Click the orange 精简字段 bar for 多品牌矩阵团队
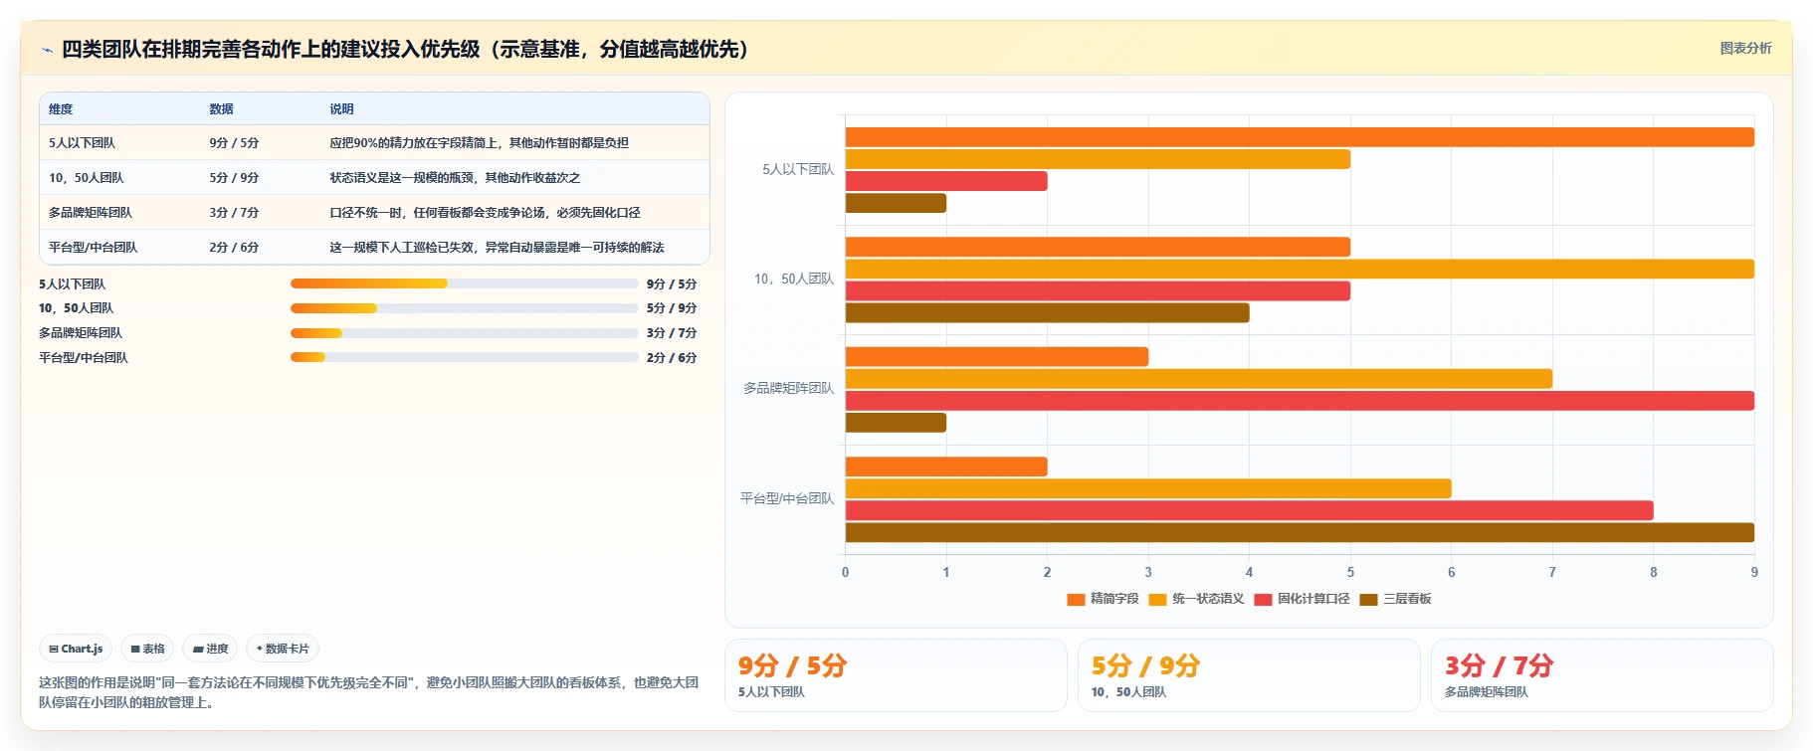 [997, 357]
